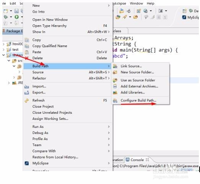Click the MyEclipse icon in the context menu

27,163
